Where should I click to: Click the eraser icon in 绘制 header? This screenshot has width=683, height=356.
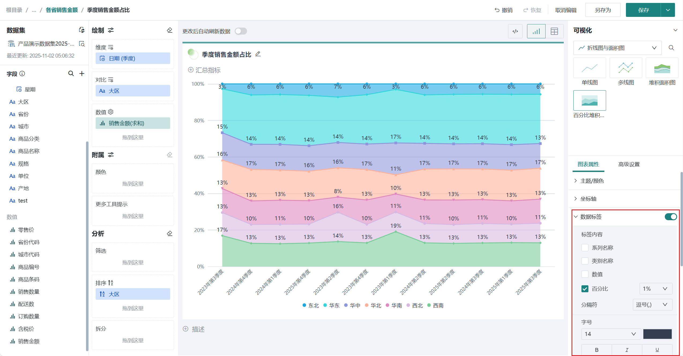(x=169, y=30)
